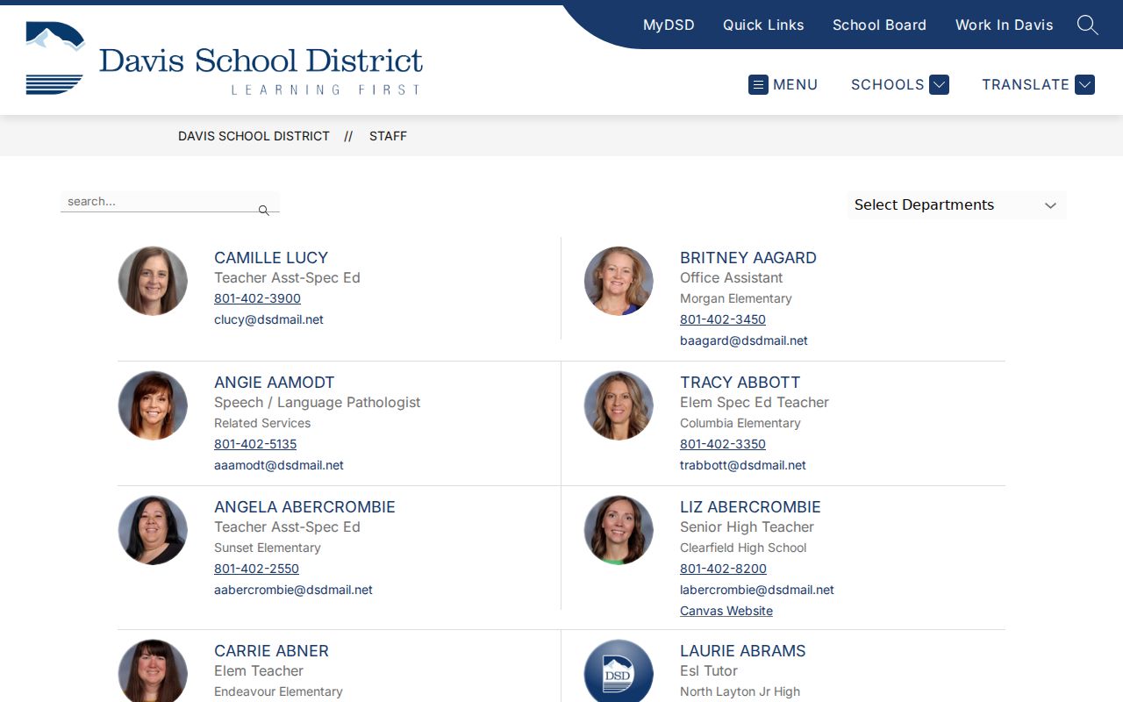Image resolution: width=1123 pixels, height=702 pixels.
Task: Open the site search magnifier icon
Action: pyautogui.click(x=1087, y=25)
